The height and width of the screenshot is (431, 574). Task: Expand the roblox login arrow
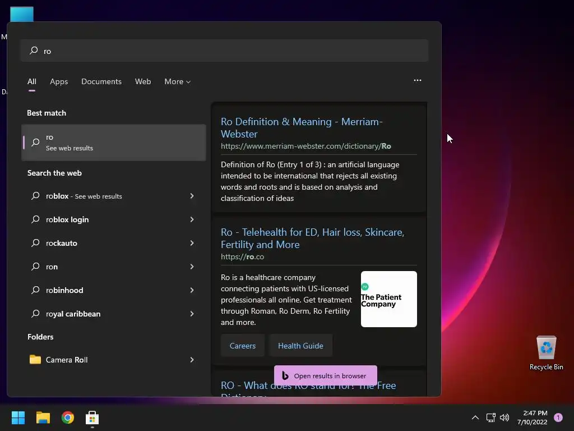click(192, 219)
